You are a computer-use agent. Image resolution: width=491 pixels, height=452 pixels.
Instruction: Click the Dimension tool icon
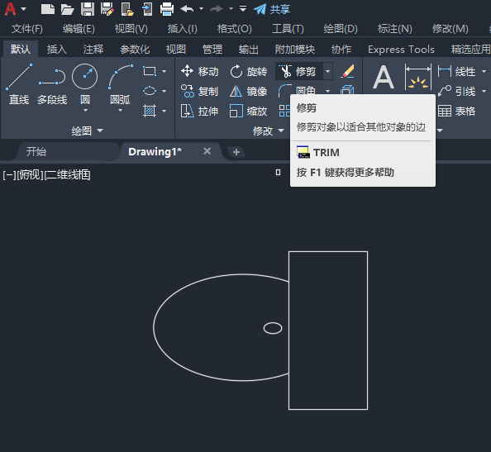pos(418,78)
